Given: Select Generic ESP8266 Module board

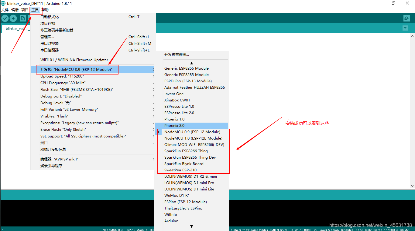Looking at the screenshot, I should point(186,68).
